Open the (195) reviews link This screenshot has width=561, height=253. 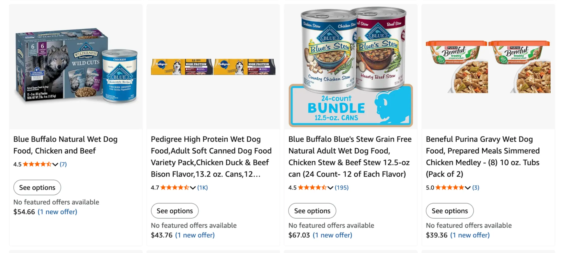coord(342,188)
